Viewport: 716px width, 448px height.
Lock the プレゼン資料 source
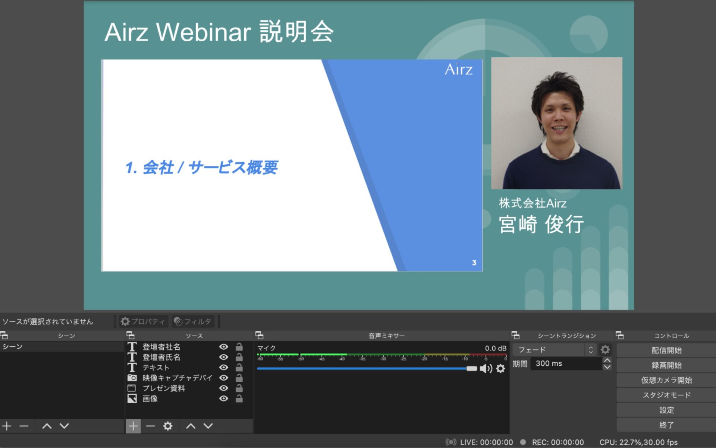tap(239, 388)
